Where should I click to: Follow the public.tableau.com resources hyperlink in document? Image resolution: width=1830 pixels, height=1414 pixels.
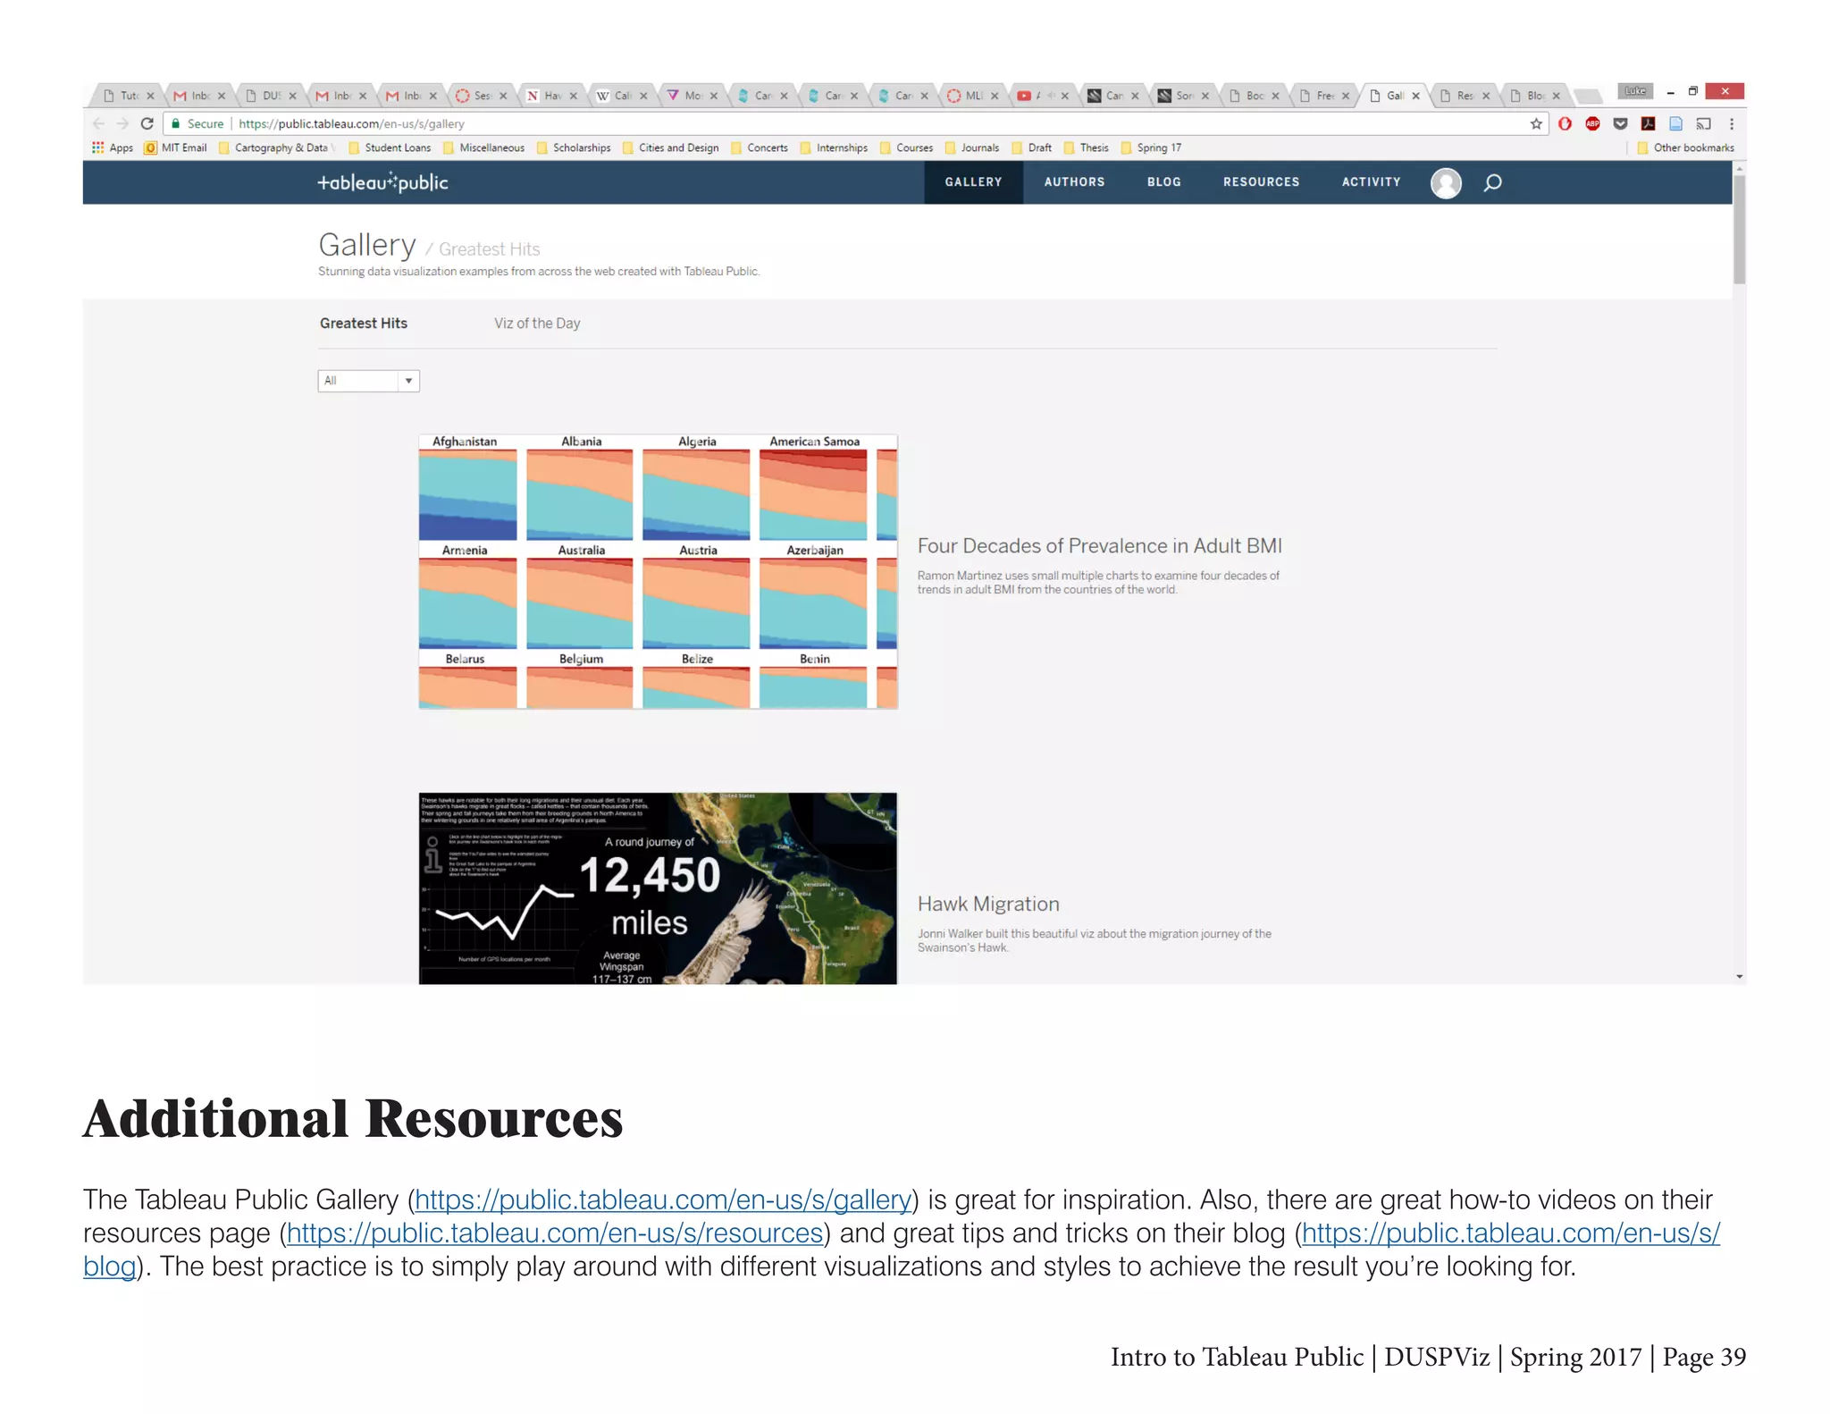554,1233
